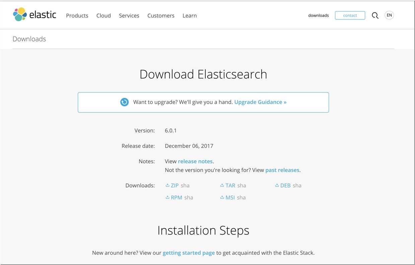
Task: Open the EN language selector
Action: (389, 15)
